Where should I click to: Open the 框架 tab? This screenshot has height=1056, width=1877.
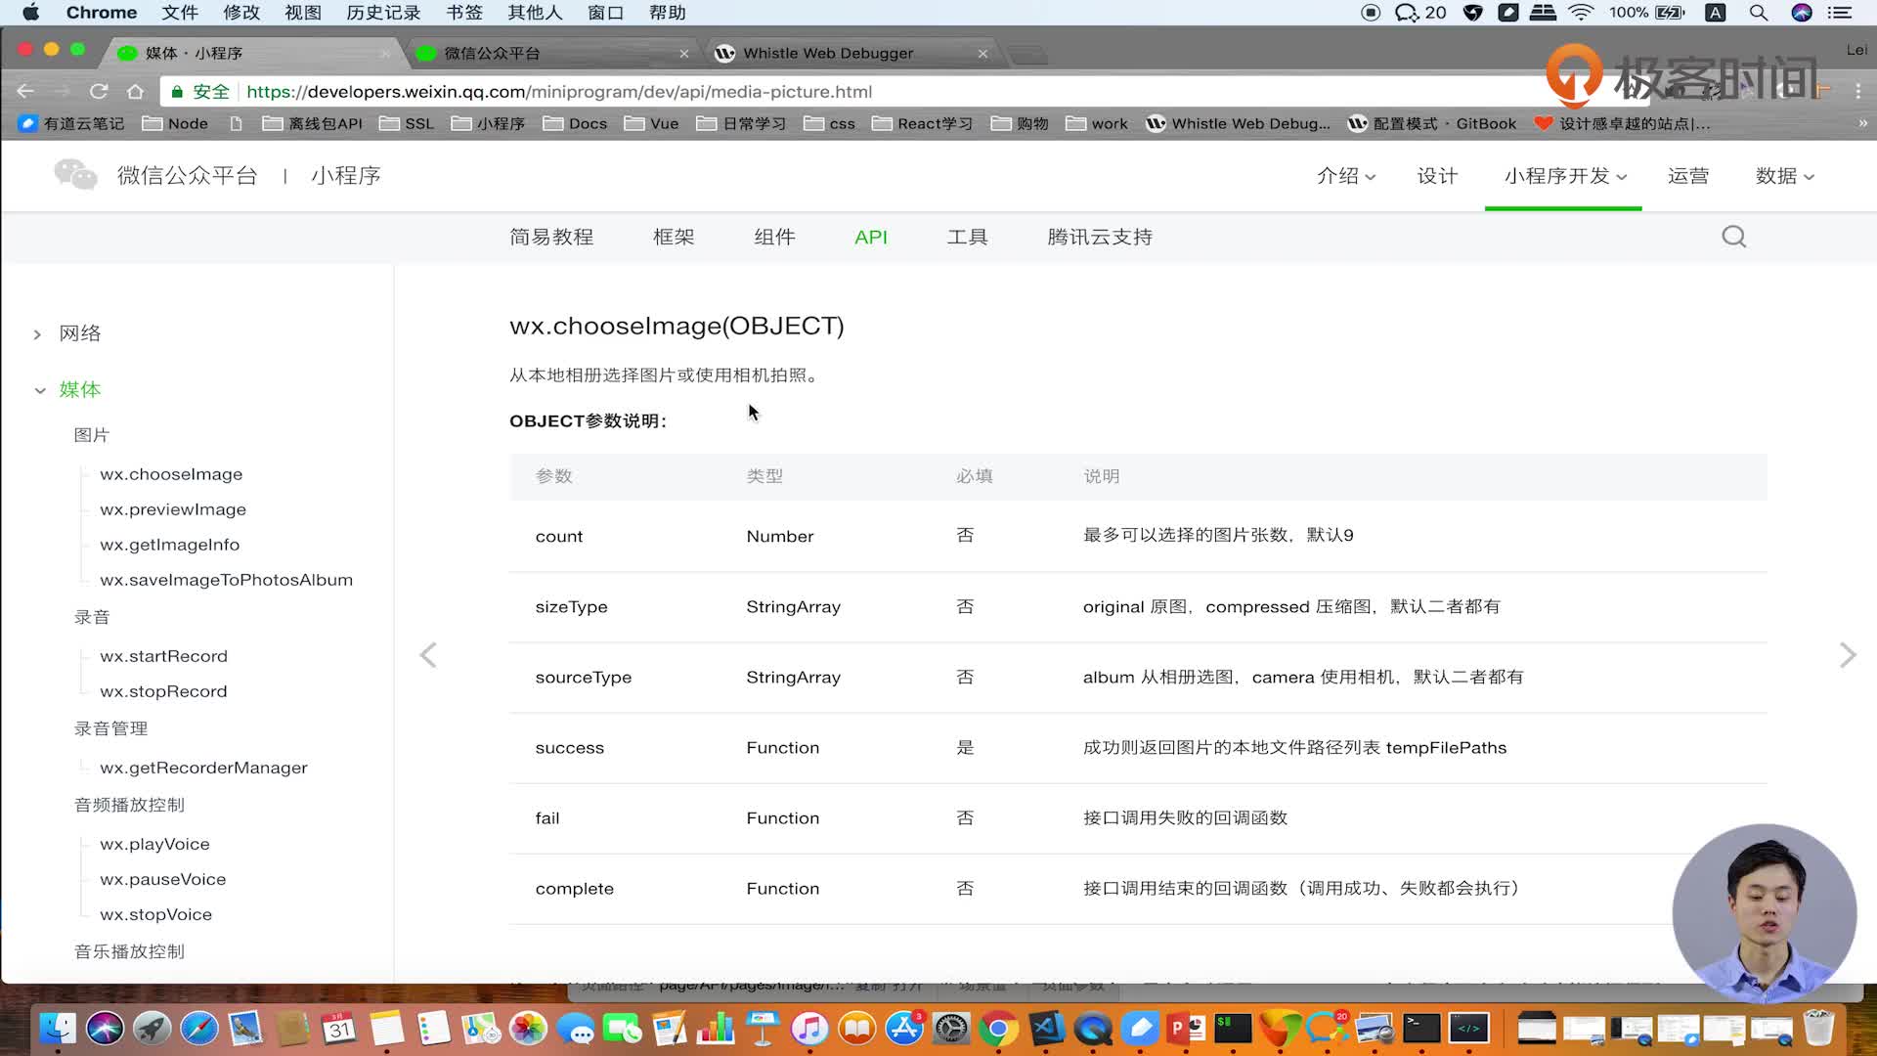tap(674, 237)
